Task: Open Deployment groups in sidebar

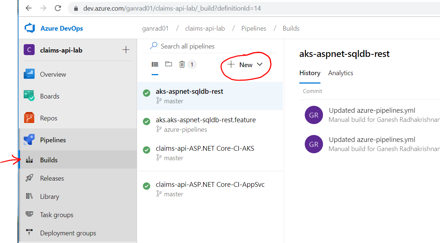Action: [78, 233]
